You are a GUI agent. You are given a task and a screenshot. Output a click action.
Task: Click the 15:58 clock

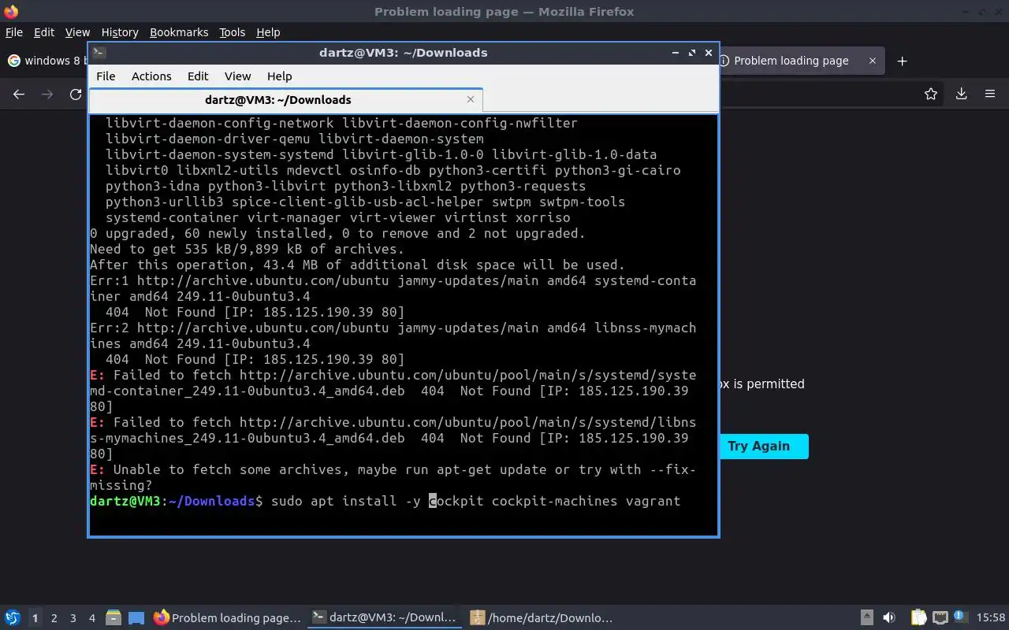click(x=991, y=618)
